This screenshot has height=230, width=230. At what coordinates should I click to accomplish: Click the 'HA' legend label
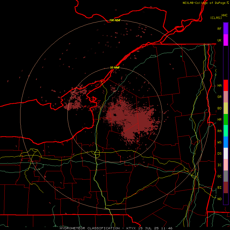(219, 86)
